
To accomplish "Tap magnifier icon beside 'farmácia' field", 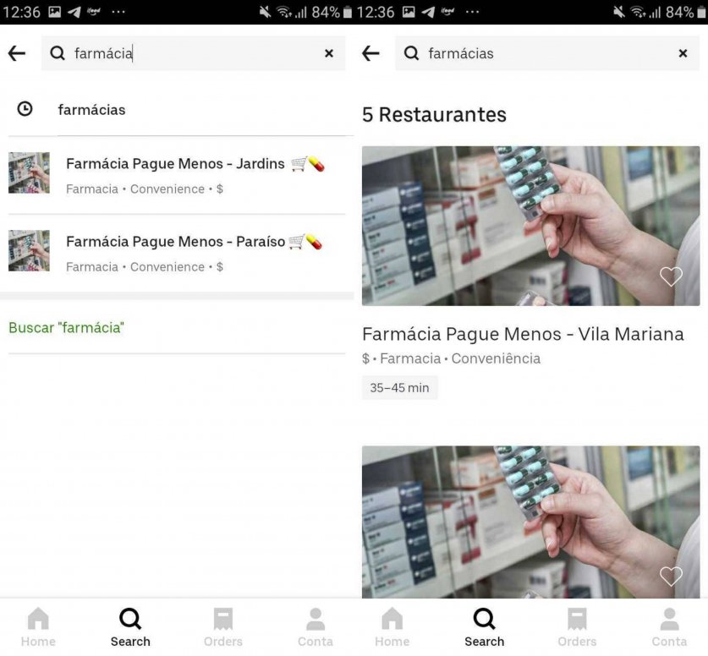I will point(58,53).
